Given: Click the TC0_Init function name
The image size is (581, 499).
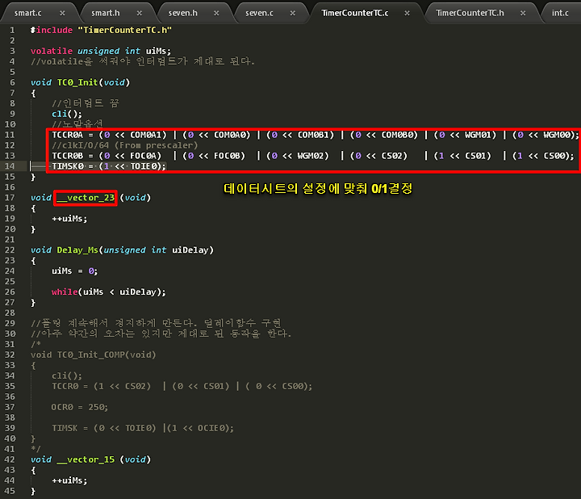Looking at the screenshot, I should pos(77,82).
